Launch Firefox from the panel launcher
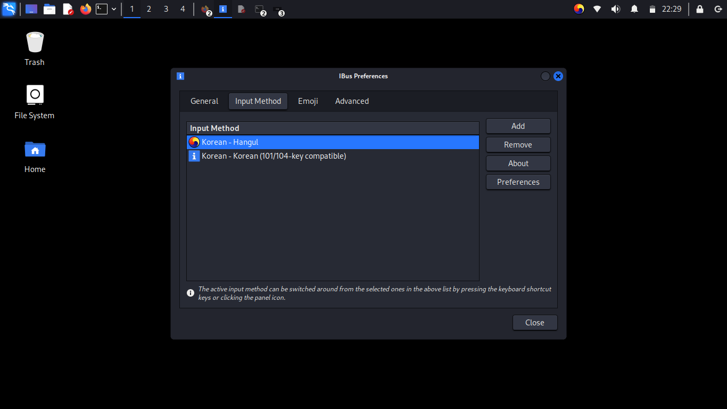The image size is (727, 409). coord(86,9)
